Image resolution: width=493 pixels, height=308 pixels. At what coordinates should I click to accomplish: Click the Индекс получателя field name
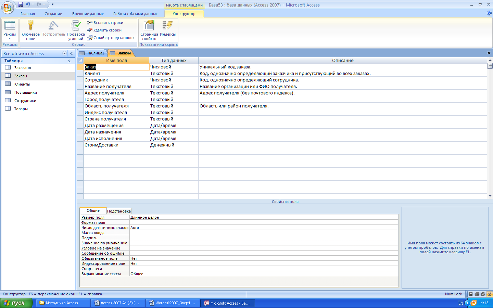click(116, 113)
